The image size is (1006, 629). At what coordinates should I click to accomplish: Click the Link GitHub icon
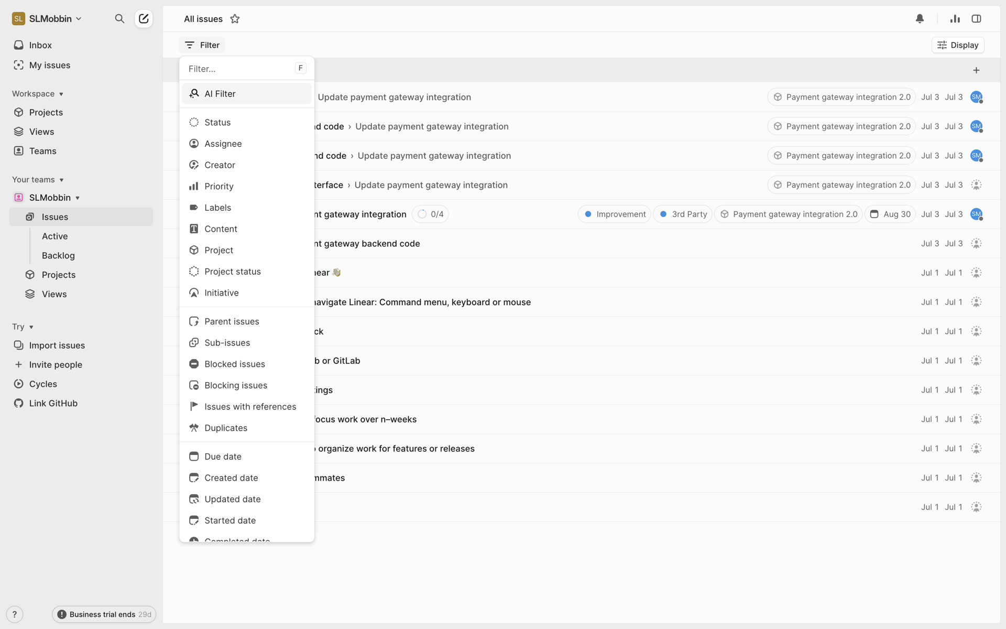tap(19, 403)
